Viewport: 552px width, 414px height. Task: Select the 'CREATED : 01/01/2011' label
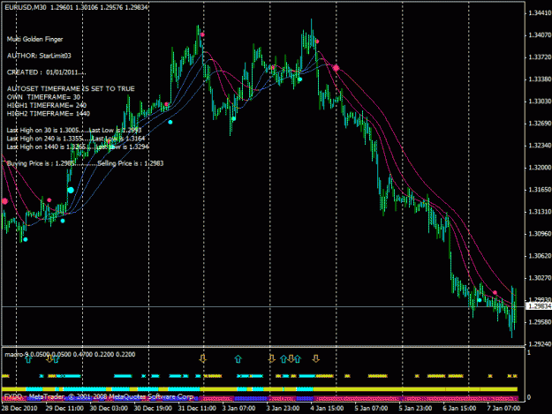pyautogui.click(x=46, y=72)
